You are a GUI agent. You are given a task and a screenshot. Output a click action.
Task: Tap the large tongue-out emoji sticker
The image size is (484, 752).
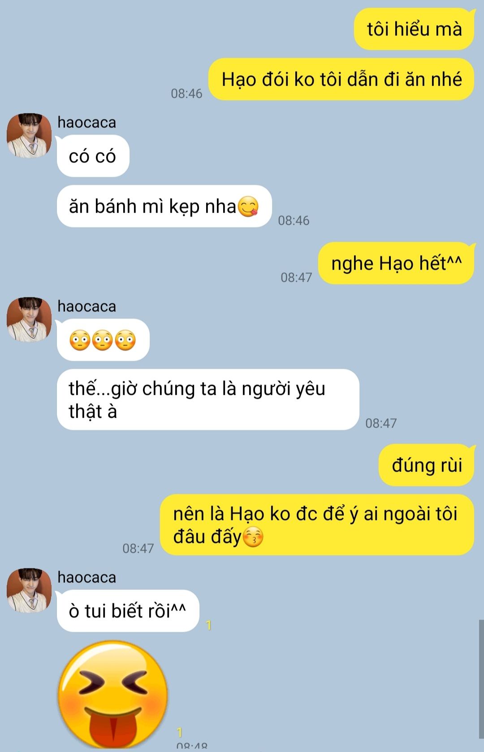coord(113,695)
